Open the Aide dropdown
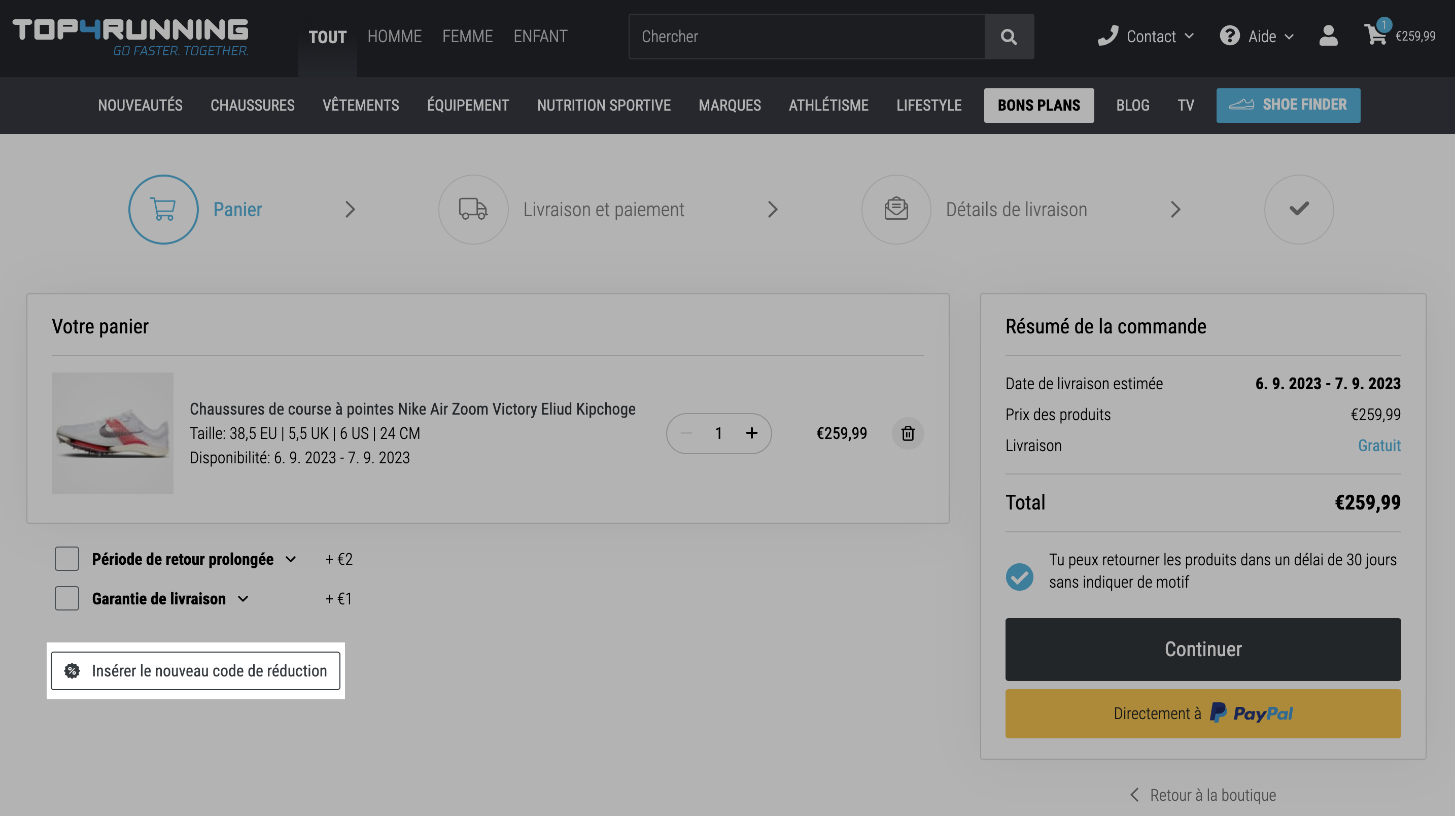 click(x=1271, y=36)
